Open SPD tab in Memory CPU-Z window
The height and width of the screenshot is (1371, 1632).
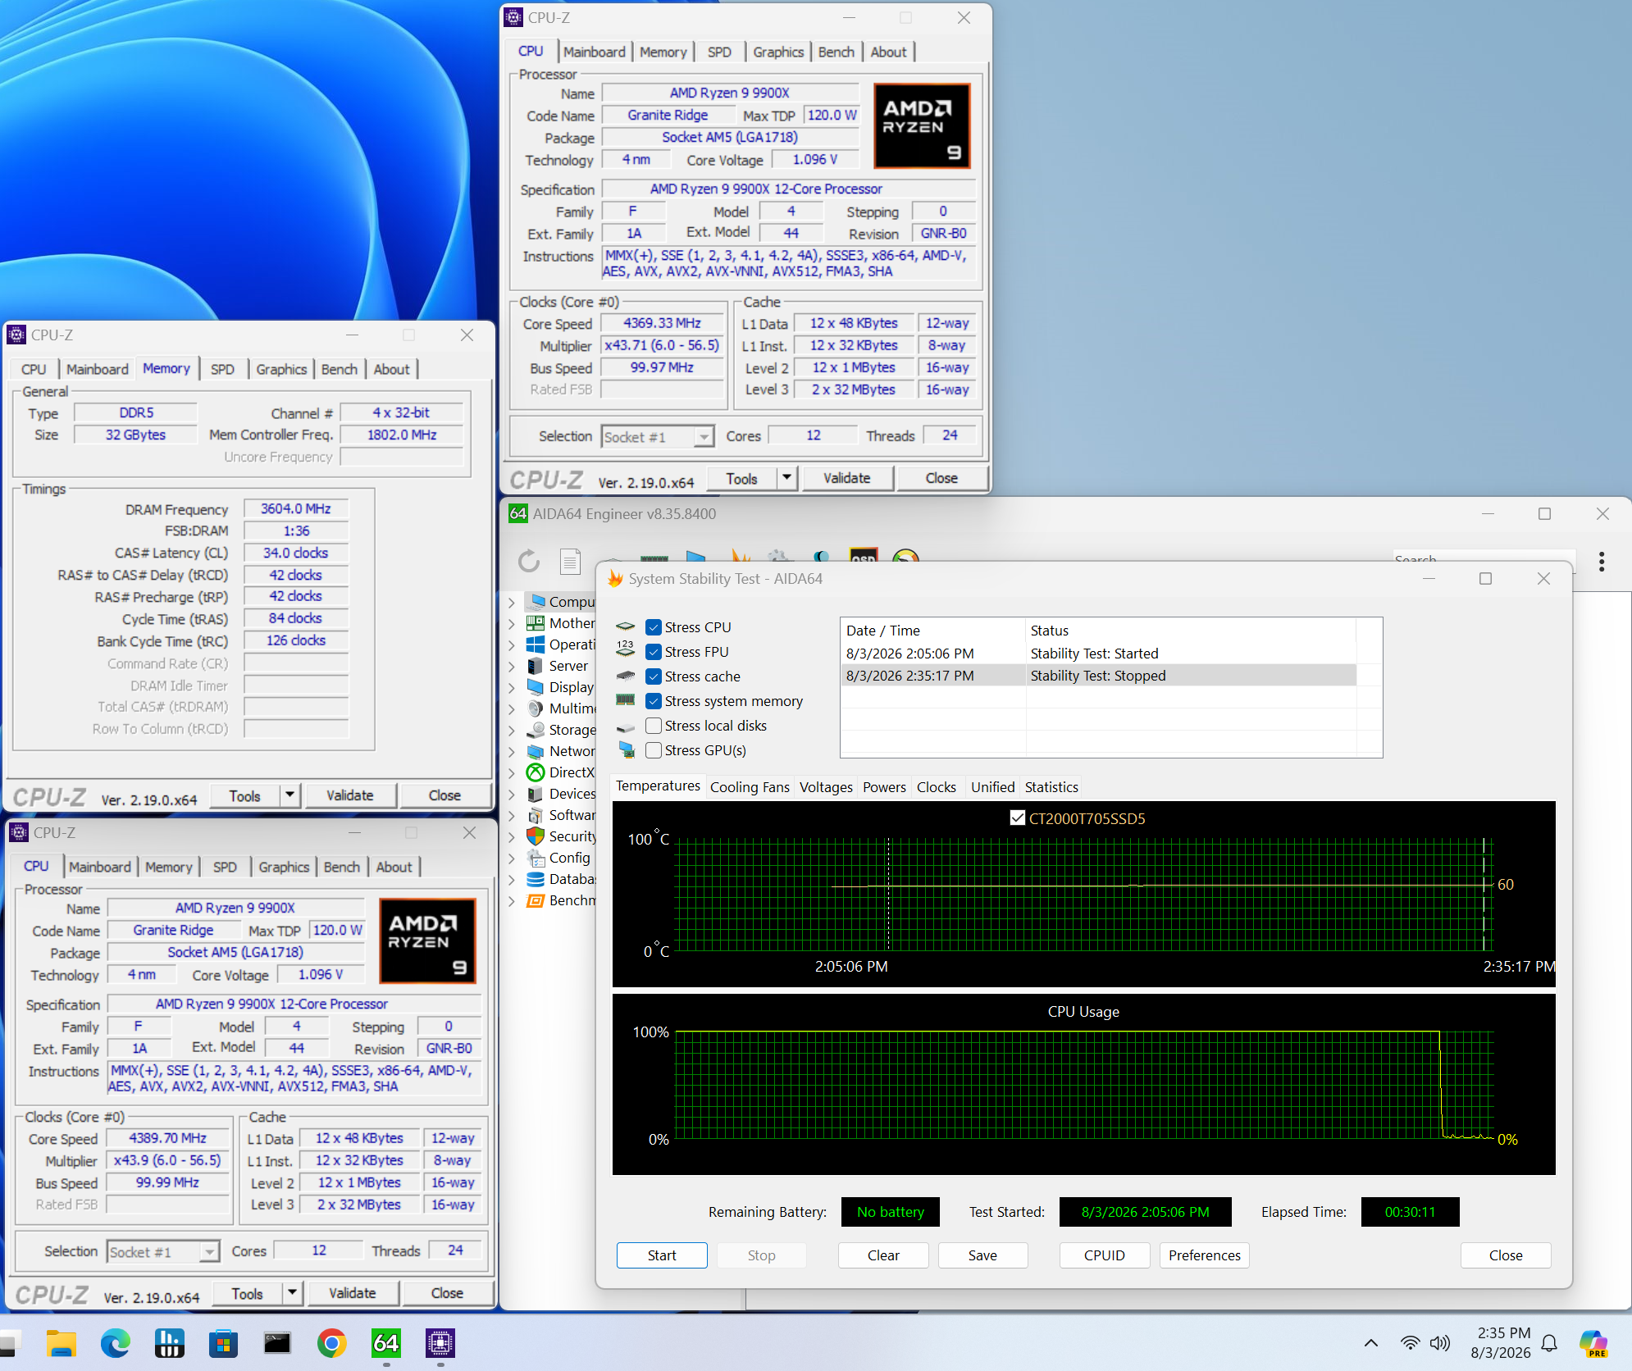[222, 369]
